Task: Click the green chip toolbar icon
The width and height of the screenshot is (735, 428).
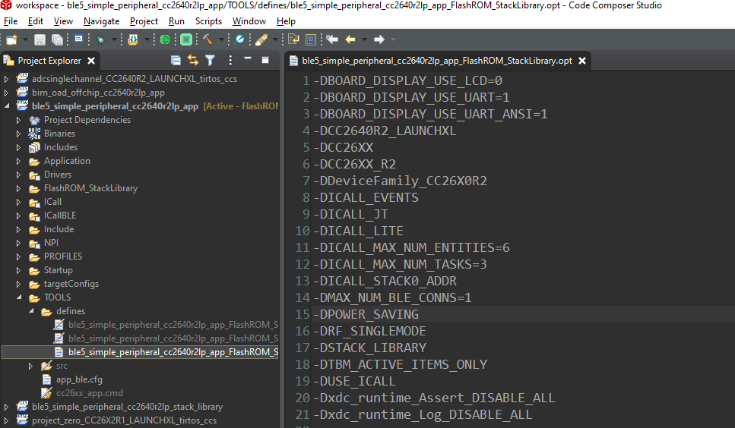Action: point(186,39)
